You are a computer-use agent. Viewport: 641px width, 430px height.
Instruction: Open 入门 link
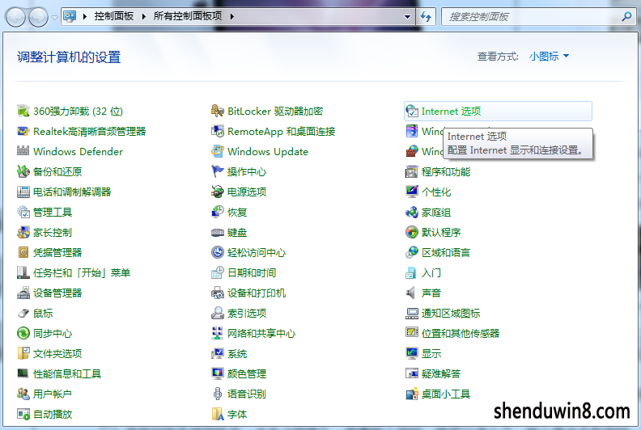coord(431,272)
